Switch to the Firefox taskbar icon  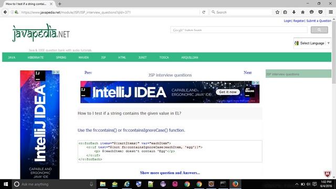pyautogui.click(x=235, y=184)
